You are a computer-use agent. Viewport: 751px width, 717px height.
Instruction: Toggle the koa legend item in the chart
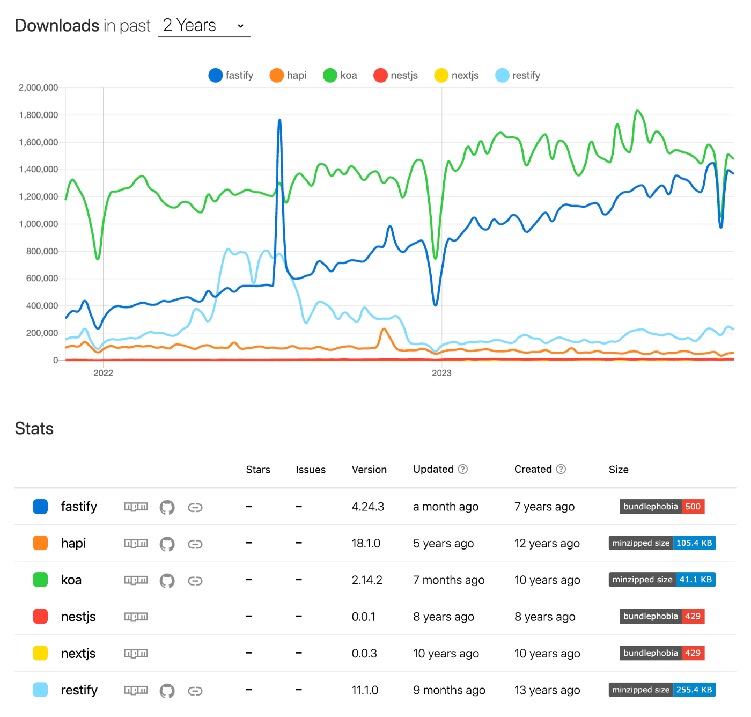pyautogui.click(x=340, y=76)
